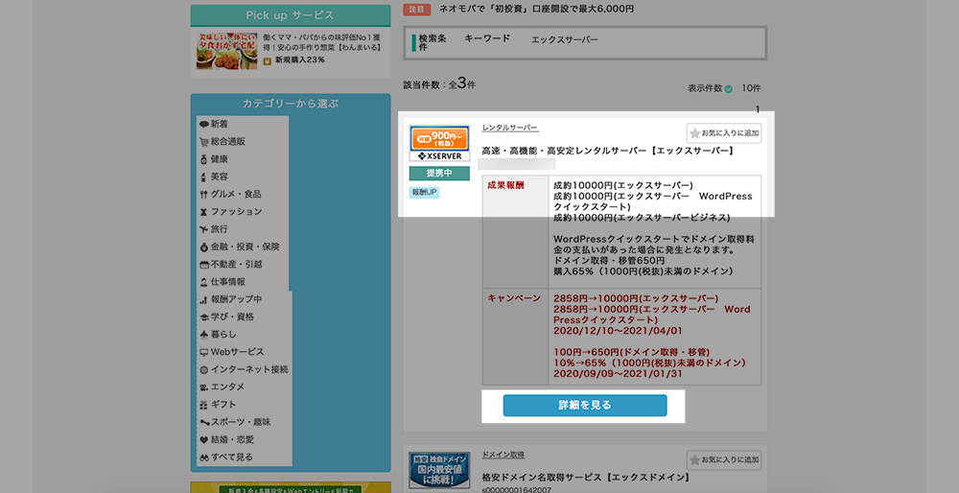
Task: Click the 高速・高機能・高安定レンタルサーバー title
Action: click(x=608, y=151)
